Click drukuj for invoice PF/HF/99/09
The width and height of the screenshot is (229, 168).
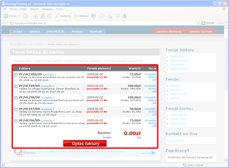point(152,89)
